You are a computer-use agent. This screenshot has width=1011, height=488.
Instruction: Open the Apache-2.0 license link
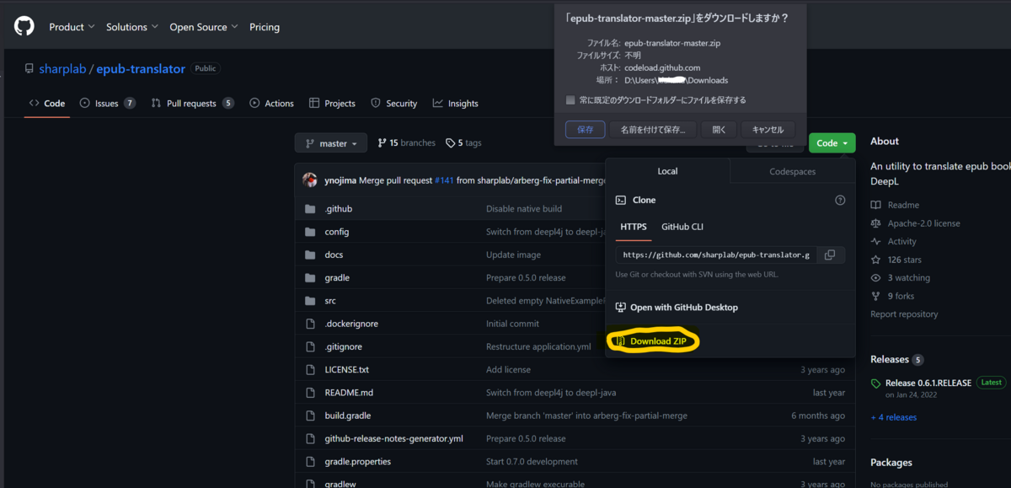click(923, 223)
